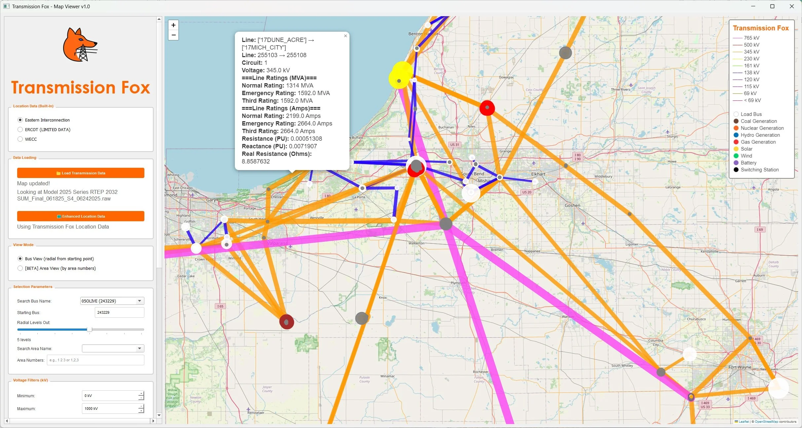Click the Transmission Fox logo
802x428 pixels.
point(80,45)
